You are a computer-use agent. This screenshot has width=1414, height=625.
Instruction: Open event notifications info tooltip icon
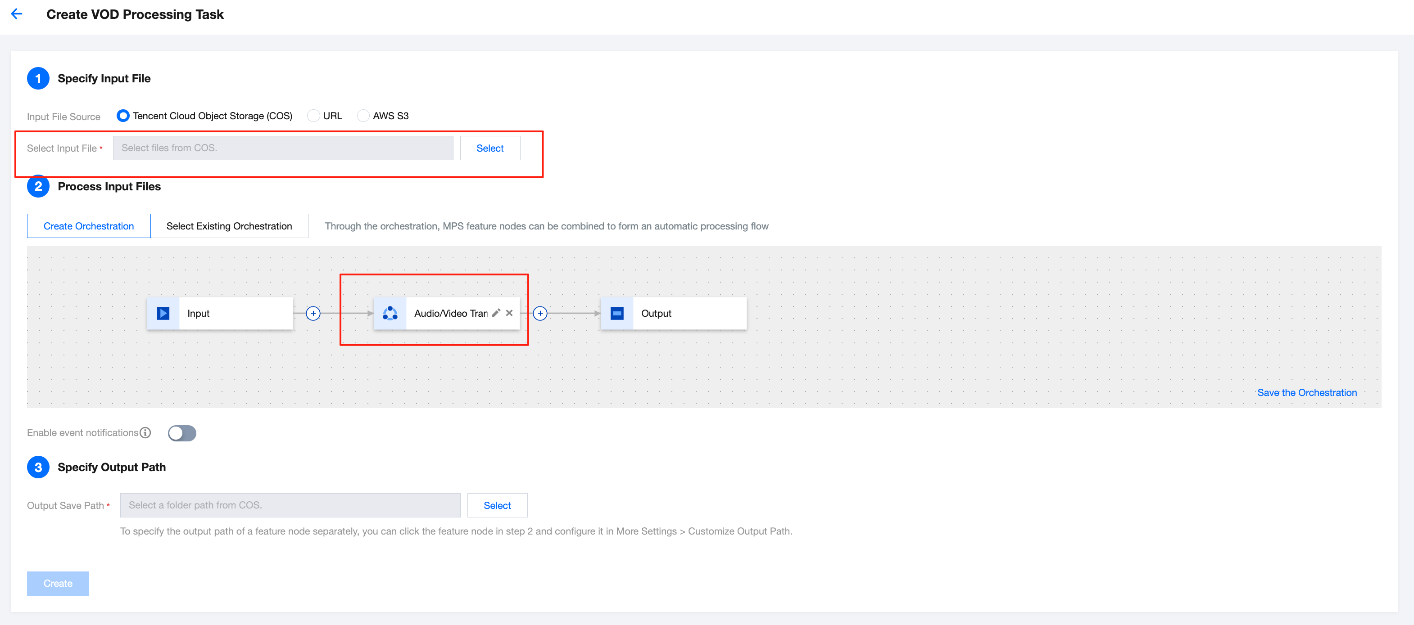click(x=145, y=432)
